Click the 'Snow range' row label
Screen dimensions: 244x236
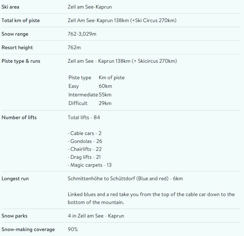coord(15,34)
